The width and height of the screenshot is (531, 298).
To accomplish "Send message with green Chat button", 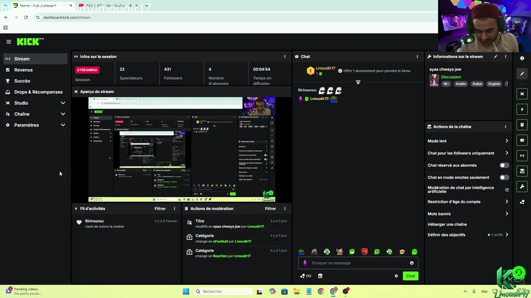I will click(x=410, y=276).
